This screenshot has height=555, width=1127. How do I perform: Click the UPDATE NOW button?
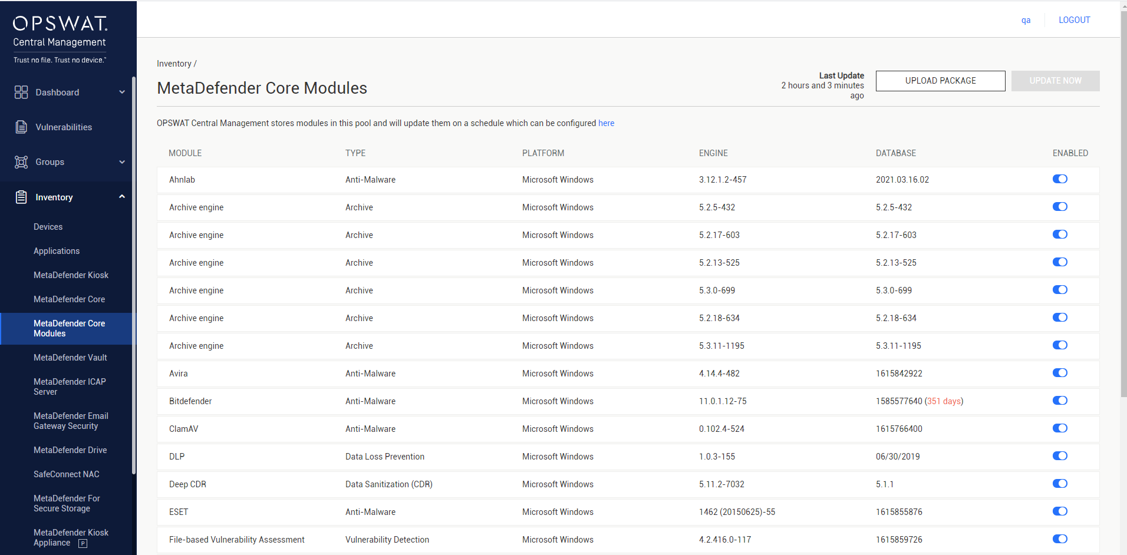click(1056, 81)
